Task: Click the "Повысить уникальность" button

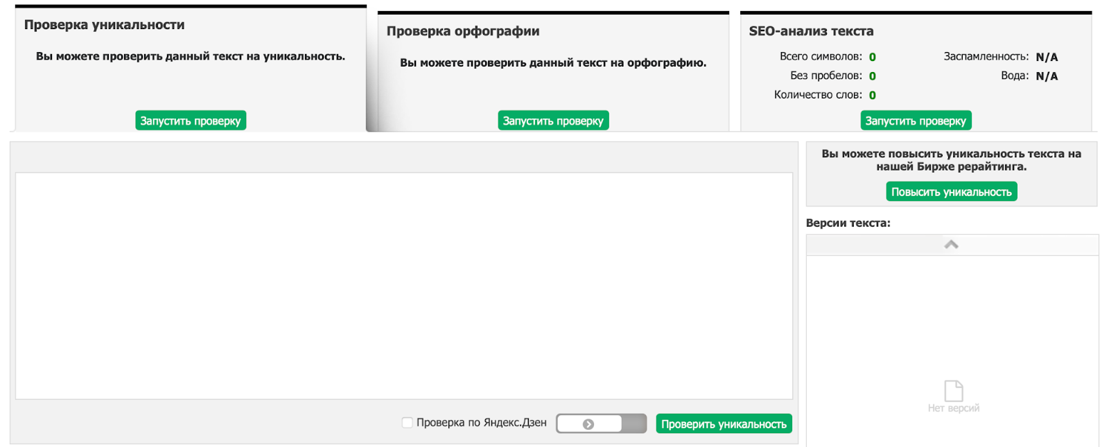Action: click(x=951, y=192)
